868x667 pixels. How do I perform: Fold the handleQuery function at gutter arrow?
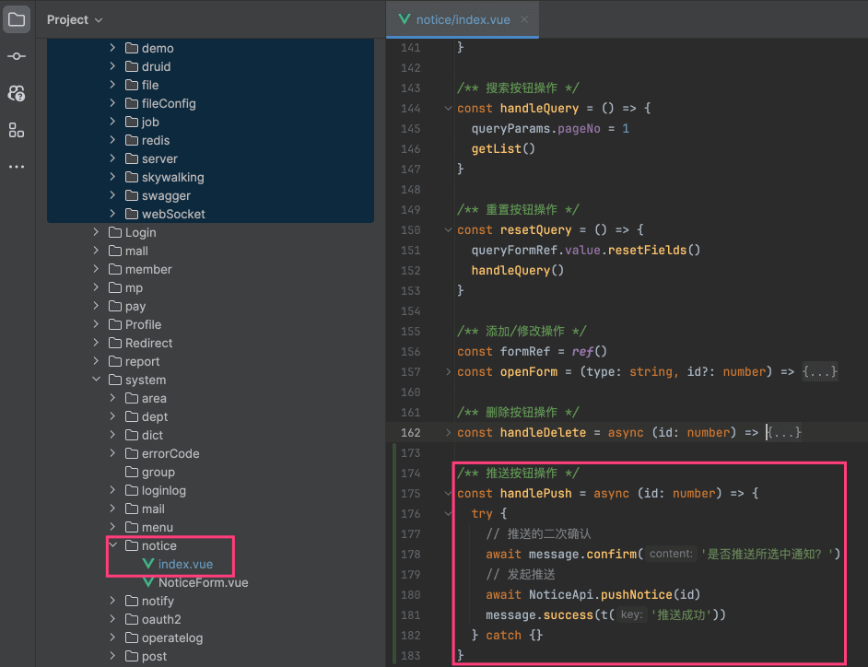coord(449,109)
